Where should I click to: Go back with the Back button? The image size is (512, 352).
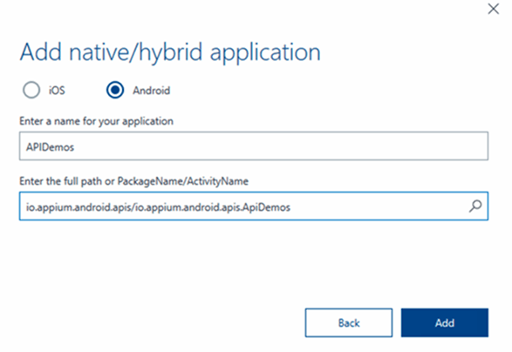[x=349, y=322]
